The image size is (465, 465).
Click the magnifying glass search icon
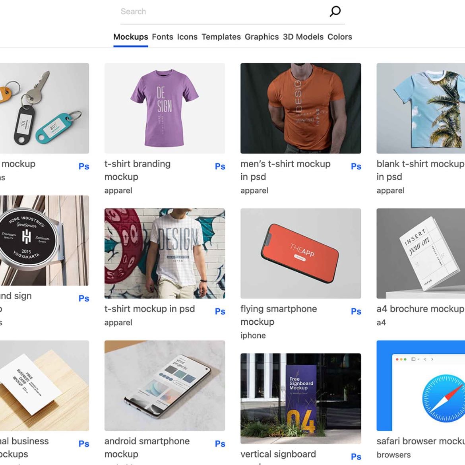coord(335,11)
